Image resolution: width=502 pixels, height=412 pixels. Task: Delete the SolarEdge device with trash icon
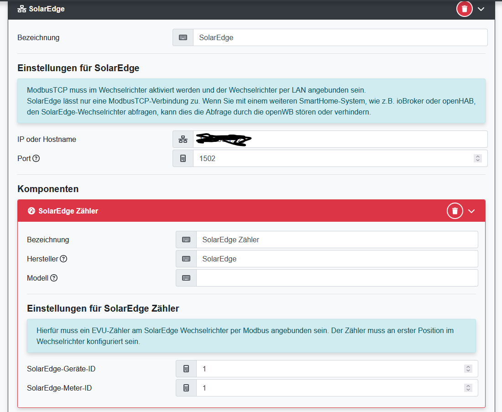click(464, 9)
